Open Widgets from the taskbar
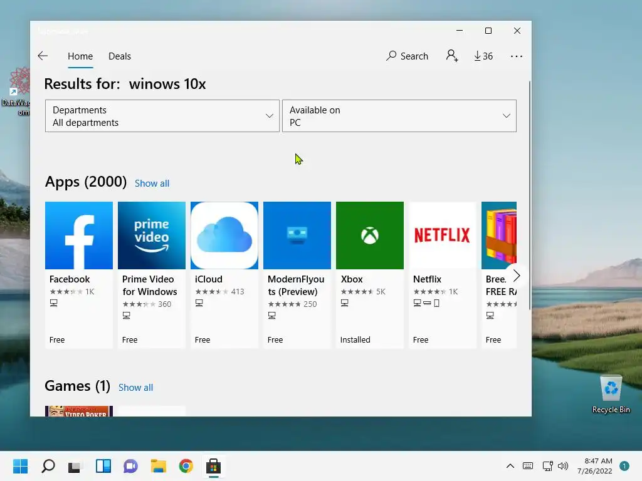Viewport: 642px width, 481px height. (x=103, y=466)
